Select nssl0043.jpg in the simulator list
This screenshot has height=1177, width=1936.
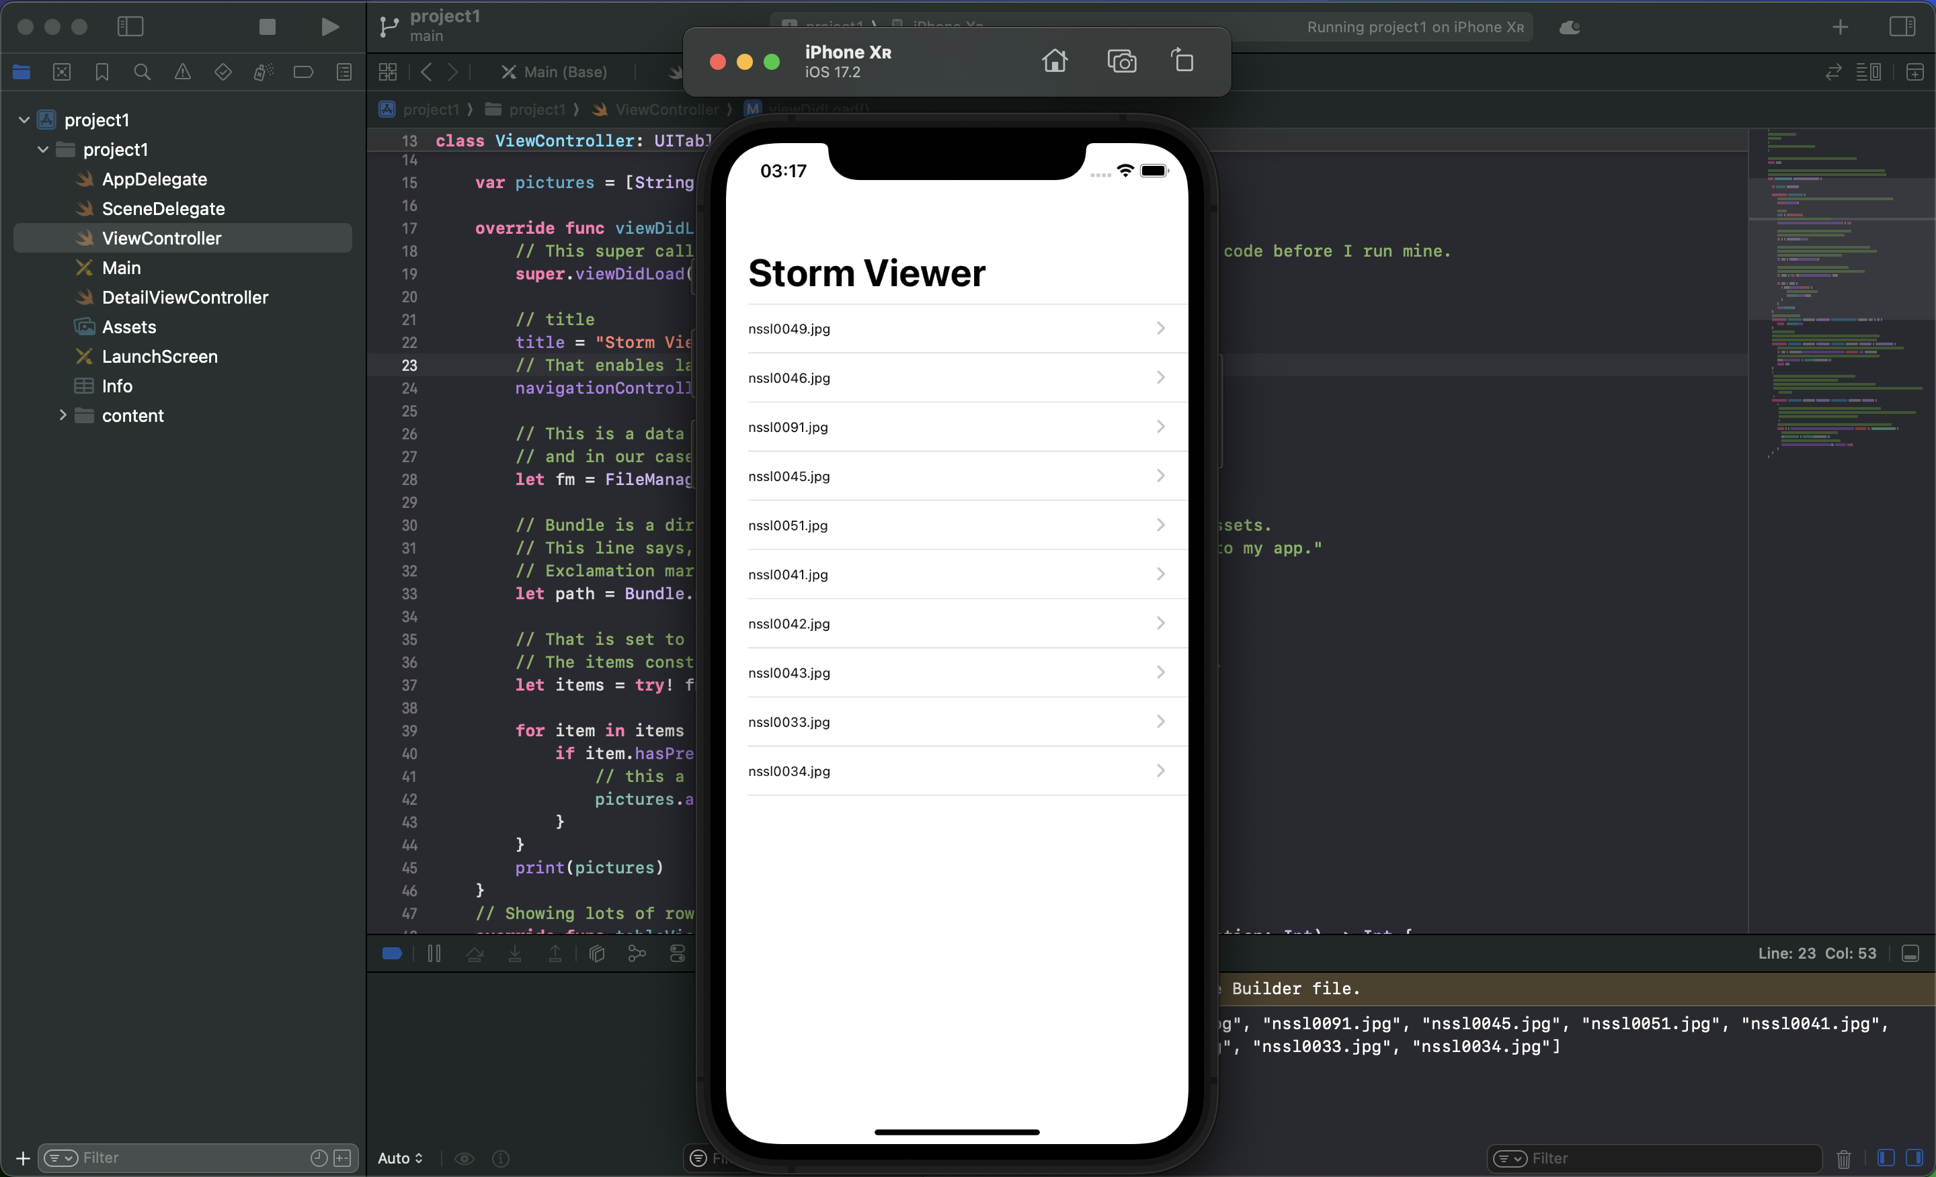(x=957, y=673)
